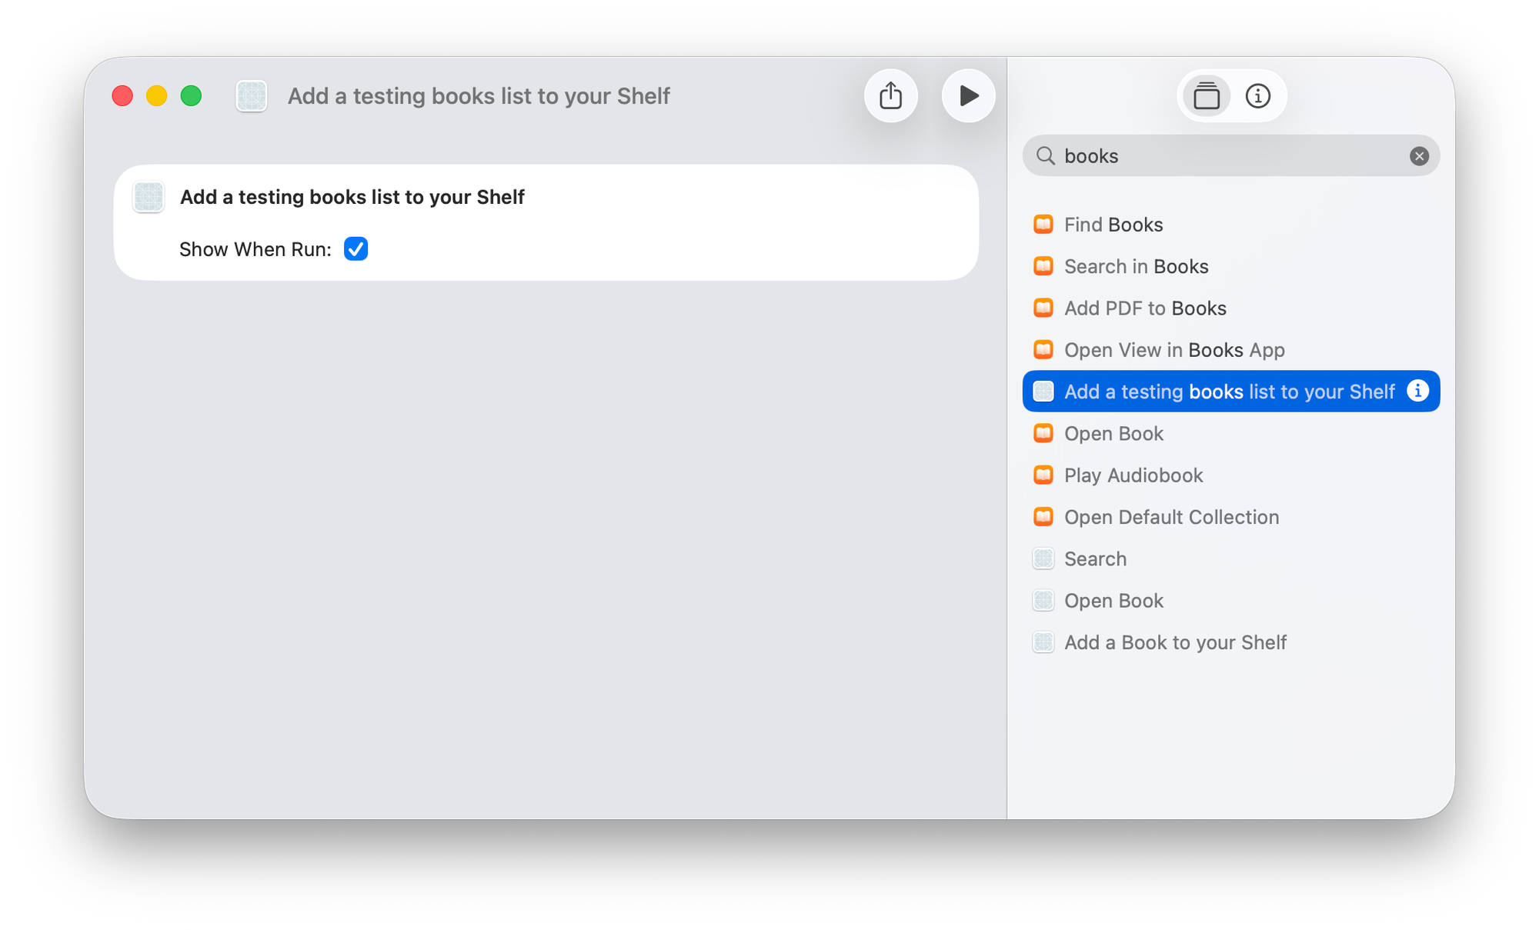
Task: Select Play Audiobook action
Action: pyautogui.click(x=1133, y=475)
